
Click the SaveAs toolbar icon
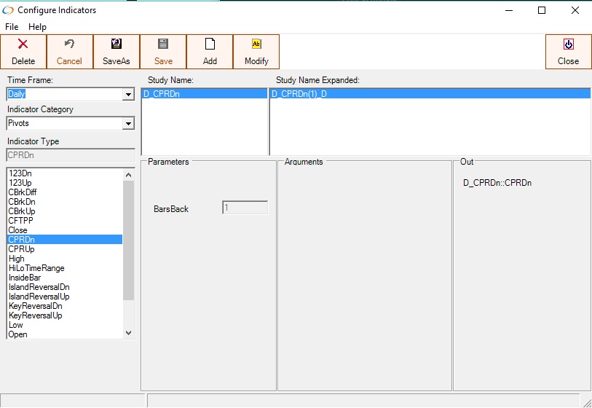117,44
